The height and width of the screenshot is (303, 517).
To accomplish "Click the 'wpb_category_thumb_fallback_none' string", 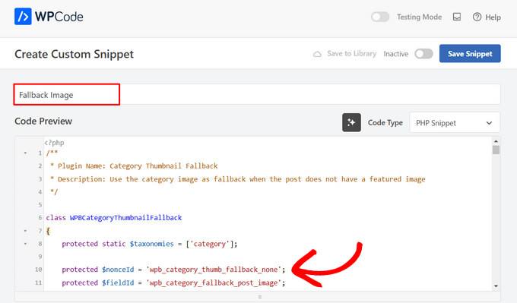I will 214,270.
